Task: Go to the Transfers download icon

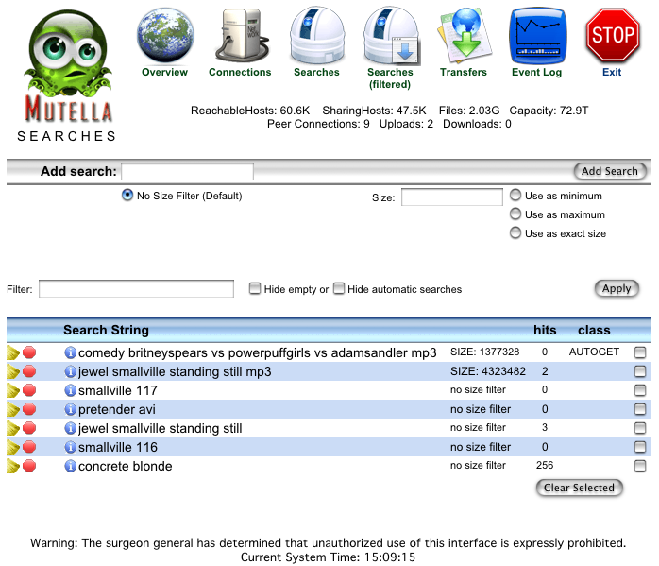Action: point(463,34)
